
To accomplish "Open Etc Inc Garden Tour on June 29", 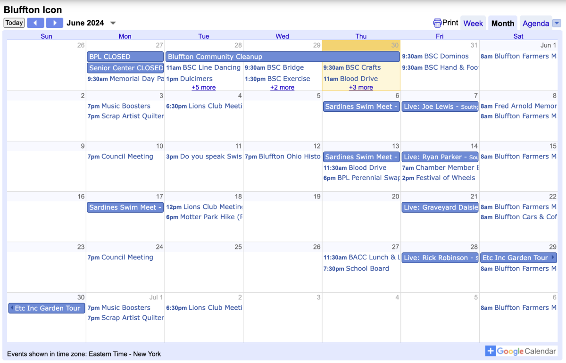I will pyautogui.click(x=519, y=258).
